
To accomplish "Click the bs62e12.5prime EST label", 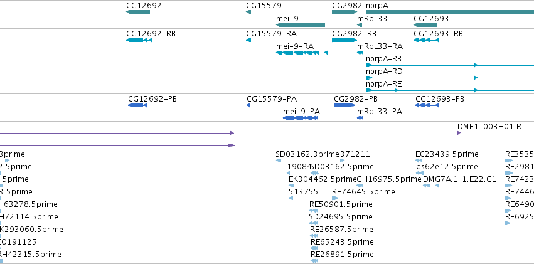I will click(447, 167).
